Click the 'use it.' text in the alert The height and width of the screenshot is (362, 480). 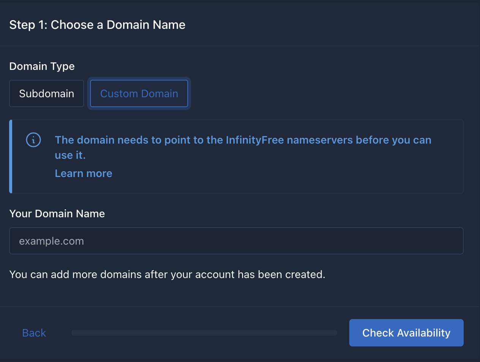70,155
